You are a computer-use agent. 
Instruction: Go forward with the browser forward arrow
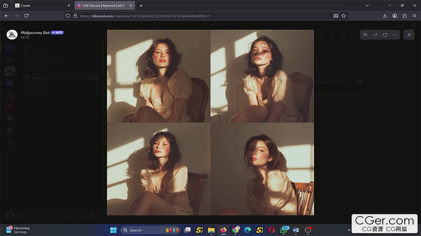[x=16, y=16]
